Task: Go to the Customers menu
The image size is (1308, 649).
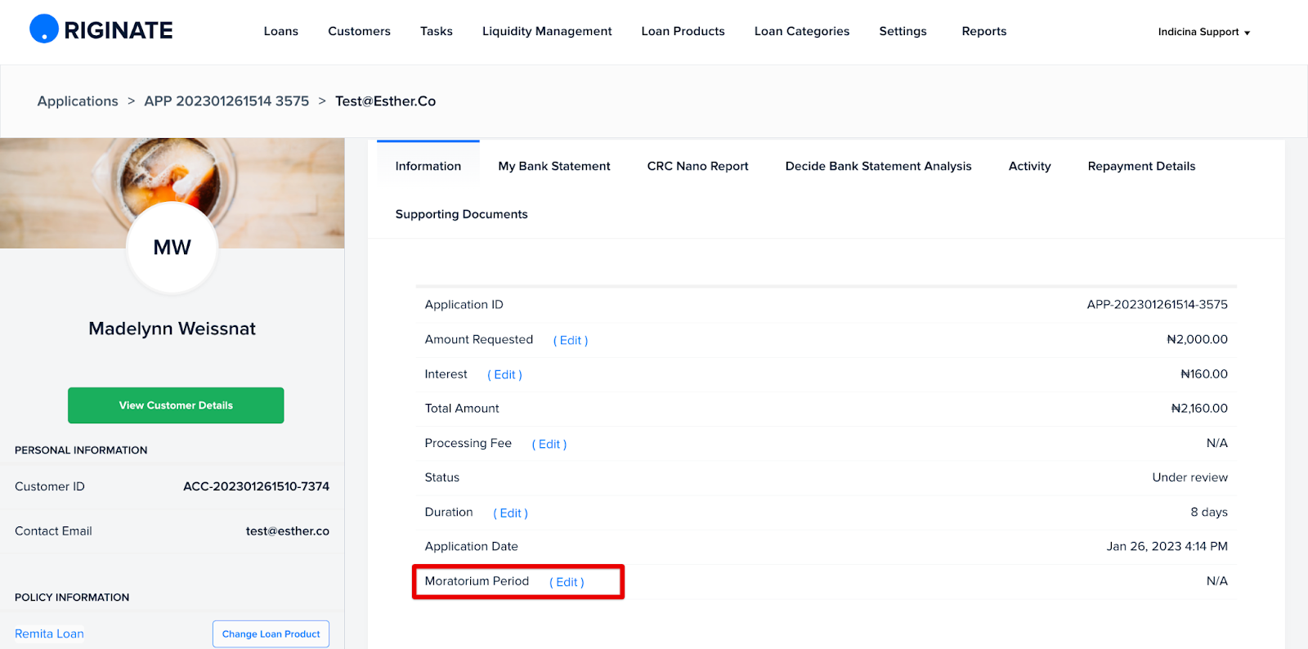Action: [x=359, y=31]
